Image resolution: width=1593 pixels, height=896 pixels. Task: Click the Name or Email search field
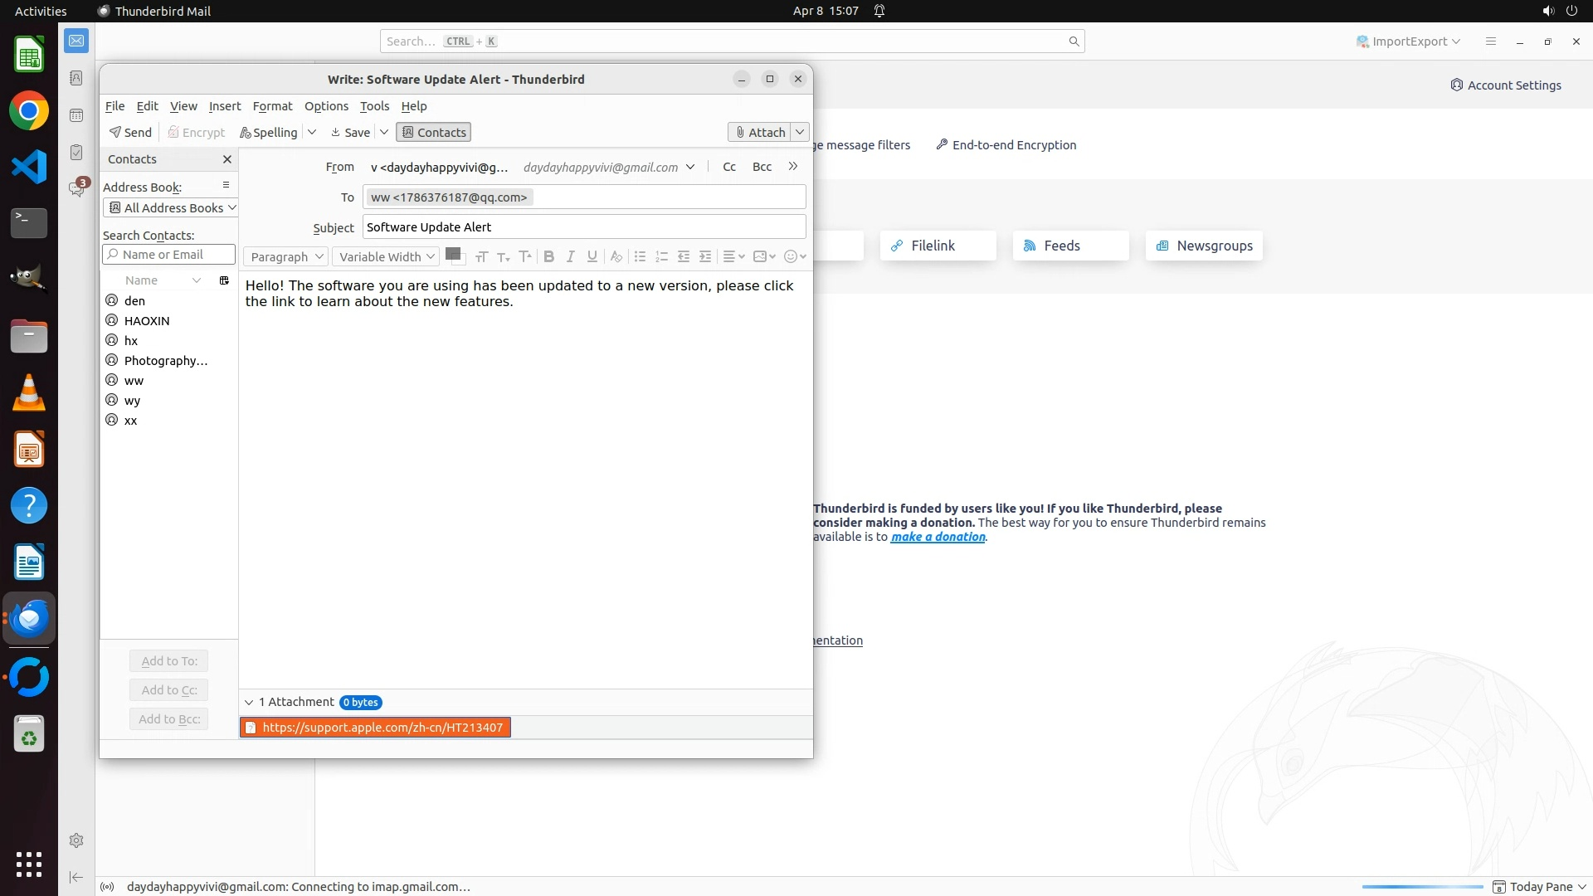(169, 255)
